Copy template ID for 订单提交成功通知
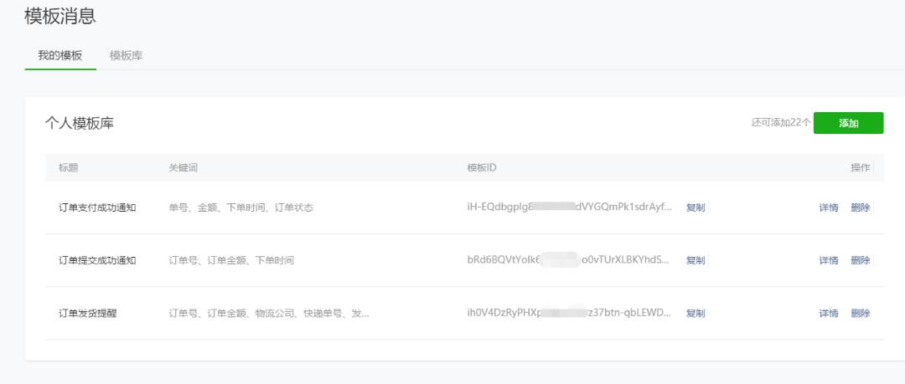 695,261
